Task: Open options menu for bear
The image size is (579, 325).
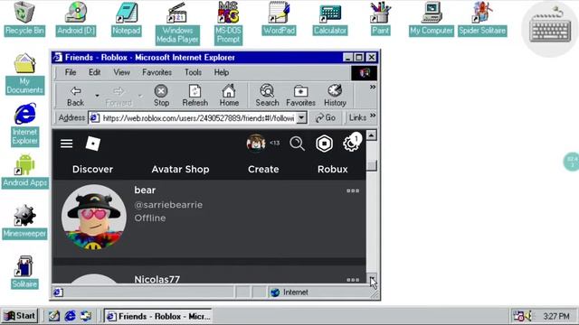Action: (x=353, y=190)
